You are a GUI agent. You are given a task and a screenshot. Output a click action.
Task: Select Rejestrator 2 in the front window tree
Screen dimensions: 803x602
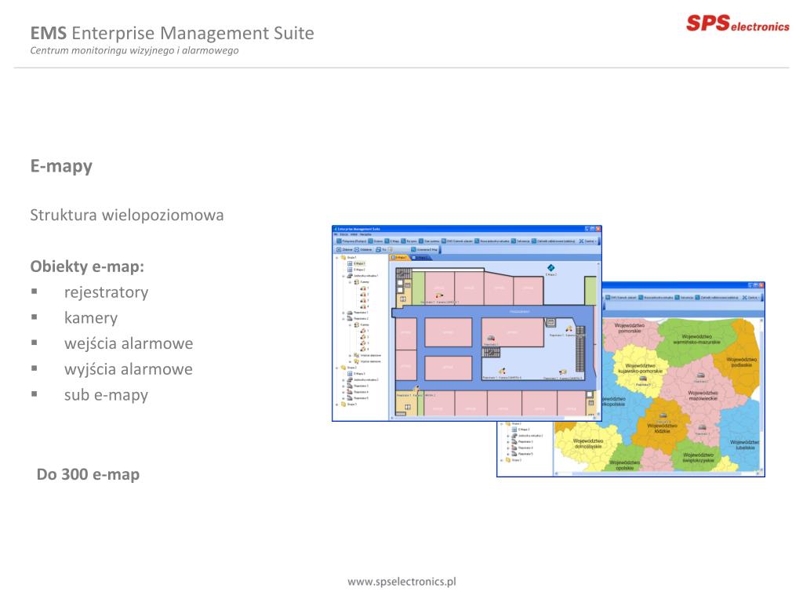point(357,318)
